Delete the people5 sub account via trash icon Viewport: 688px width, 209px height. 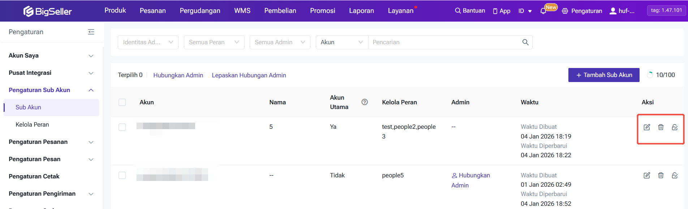[x=661, y=175]
